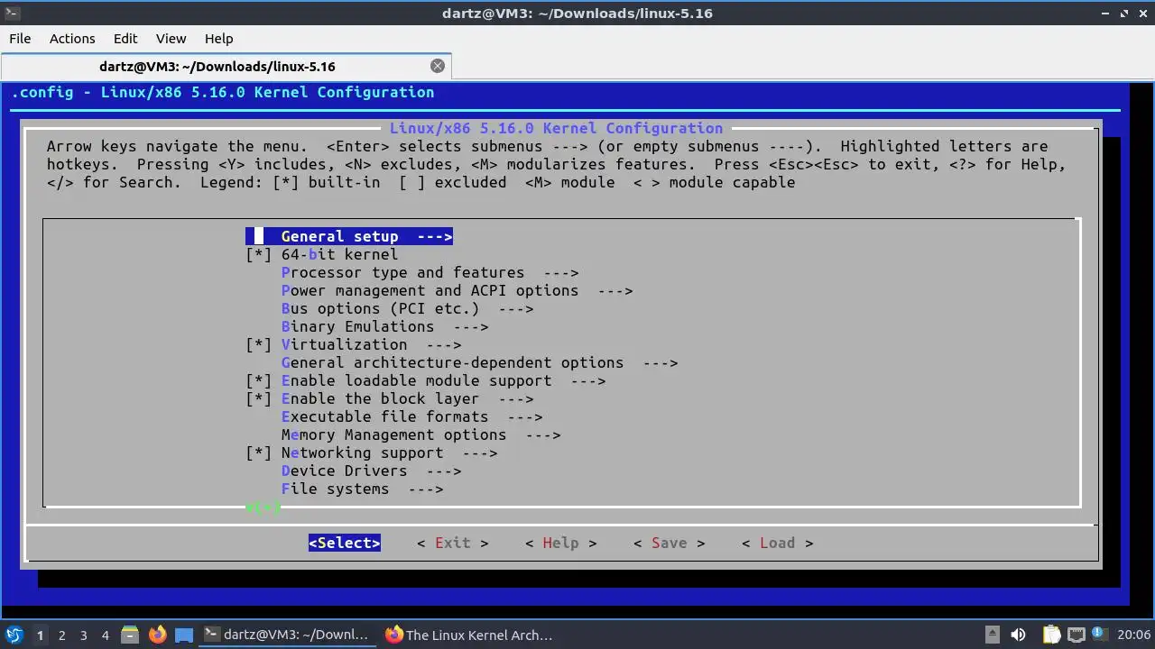Screen dimensions: 1155x649
Task: Open File systems submenu
Action: click(x=362, y=489)
